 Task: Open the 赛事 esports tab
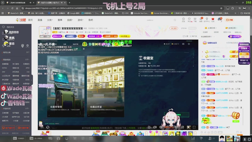[x=60, y=20]
